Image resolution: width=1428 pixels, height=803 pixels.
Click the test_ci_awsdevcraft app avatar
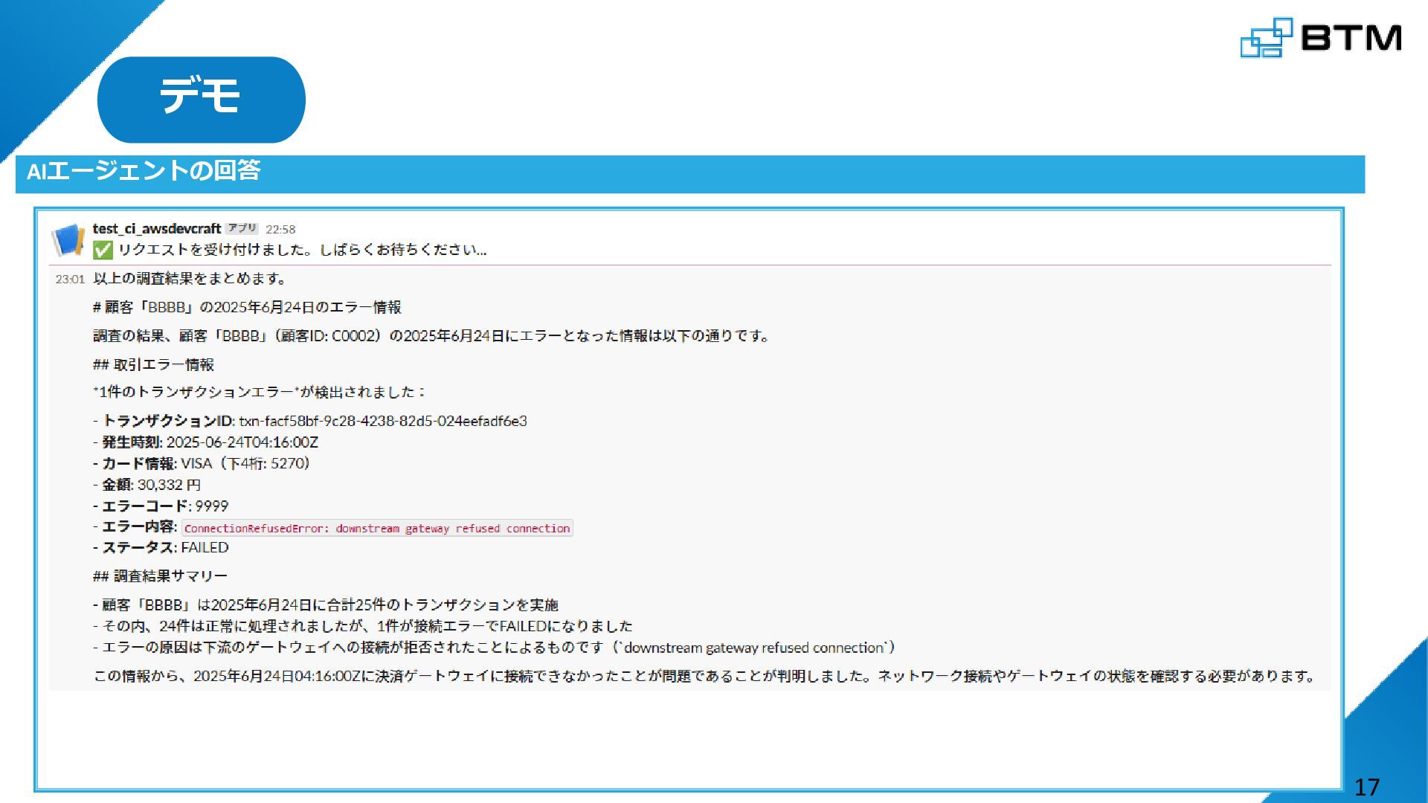68,239
